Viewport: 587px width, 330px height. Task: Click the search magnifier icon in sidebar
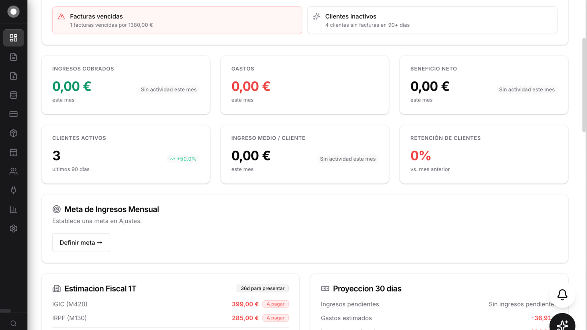pos(14,323)
